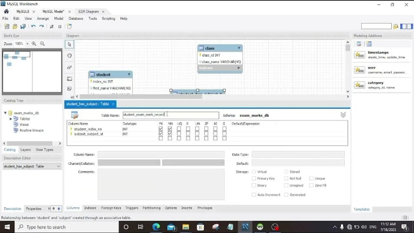Image resolution: width=414 pixels, height=233 pixels.
Task: Create a new model with toolbar icon
Action: pyautogui.click(x=7, y=27)
